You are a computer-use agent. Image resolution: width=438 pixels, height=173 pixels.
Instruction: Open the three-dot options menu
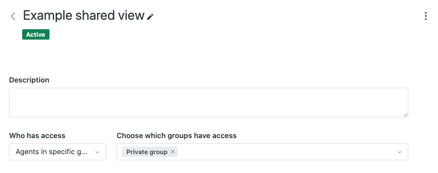[x=426, y=16]
